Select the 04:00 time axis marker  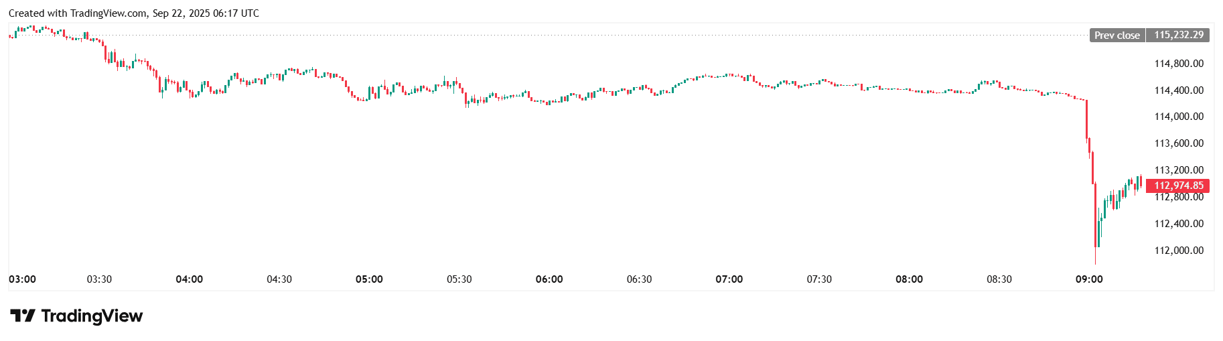(x=189, y=279)
